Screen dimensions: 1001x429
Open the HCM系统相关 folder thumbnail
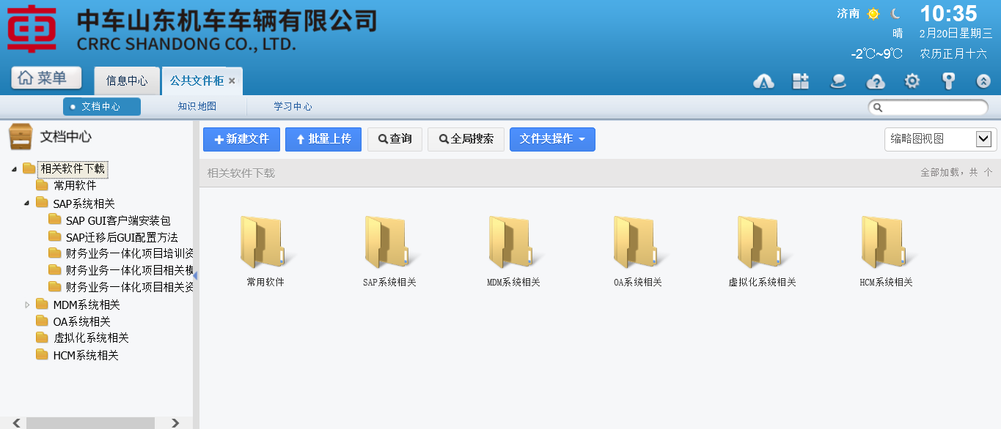tap(886, 242)
